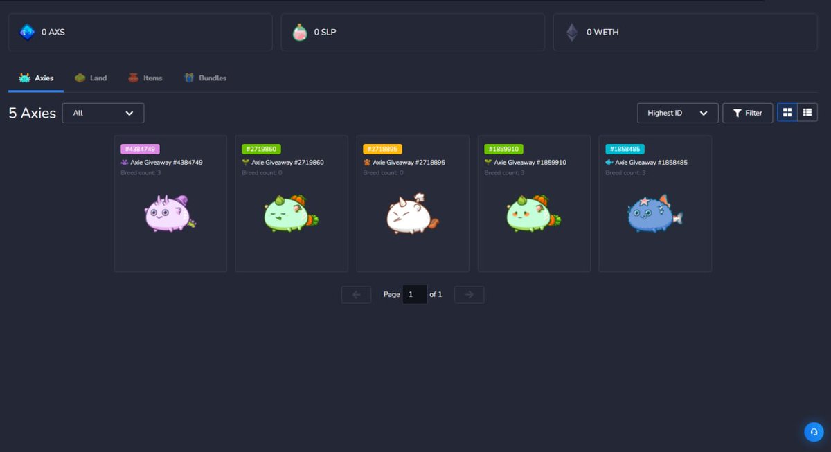Go to the next page arrow
This screenshot has width=831, height=452.
pyautogui.click(x=469, y=294)
